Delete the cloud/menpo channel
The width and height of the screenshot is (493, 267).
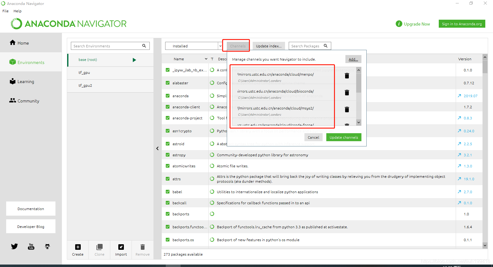tap(347, 76)
